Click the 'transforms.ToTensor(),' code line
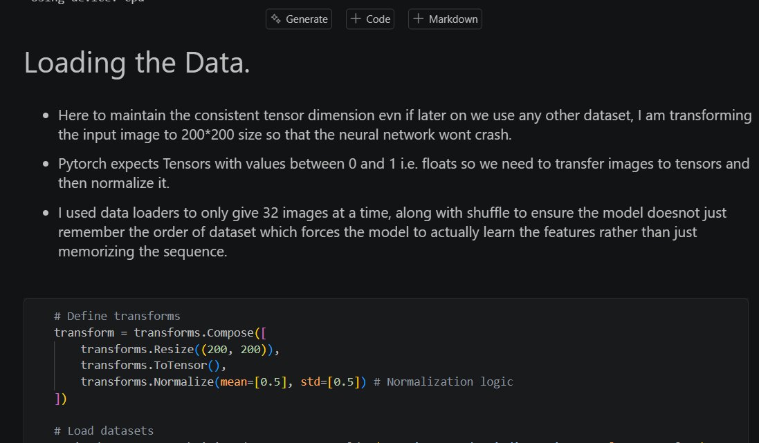 coord(153,365)
